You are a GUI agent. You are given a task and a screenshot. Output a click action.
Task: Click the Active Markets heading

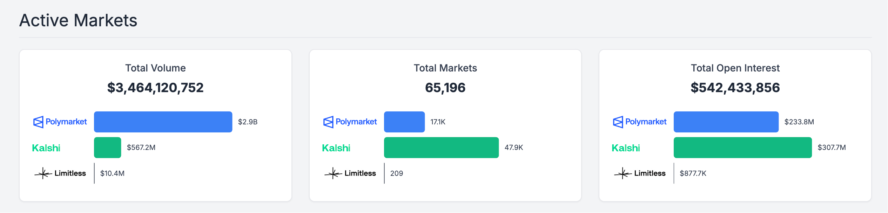coord(78,20)
